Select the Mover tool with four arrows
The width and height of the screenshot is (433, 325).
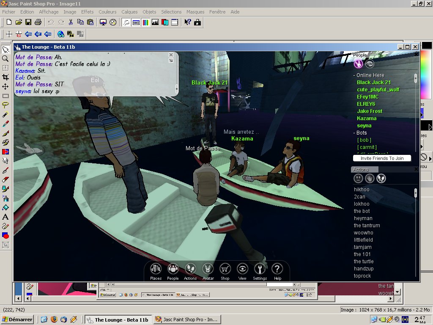tap(5, 86)
